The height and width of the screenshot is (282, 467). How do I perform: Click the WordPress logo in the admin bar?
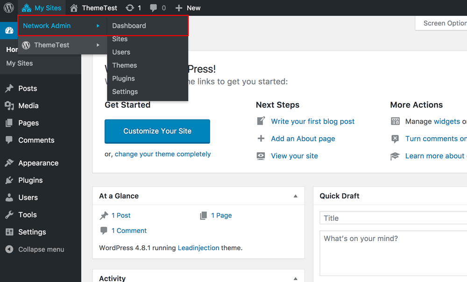pyautogui.click(x=8, y=8)
